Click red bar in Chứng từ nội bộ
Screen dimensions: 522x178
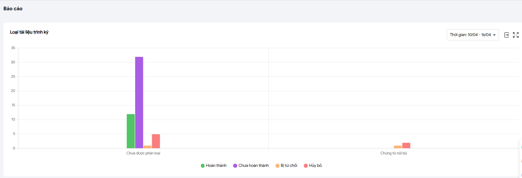406,145
